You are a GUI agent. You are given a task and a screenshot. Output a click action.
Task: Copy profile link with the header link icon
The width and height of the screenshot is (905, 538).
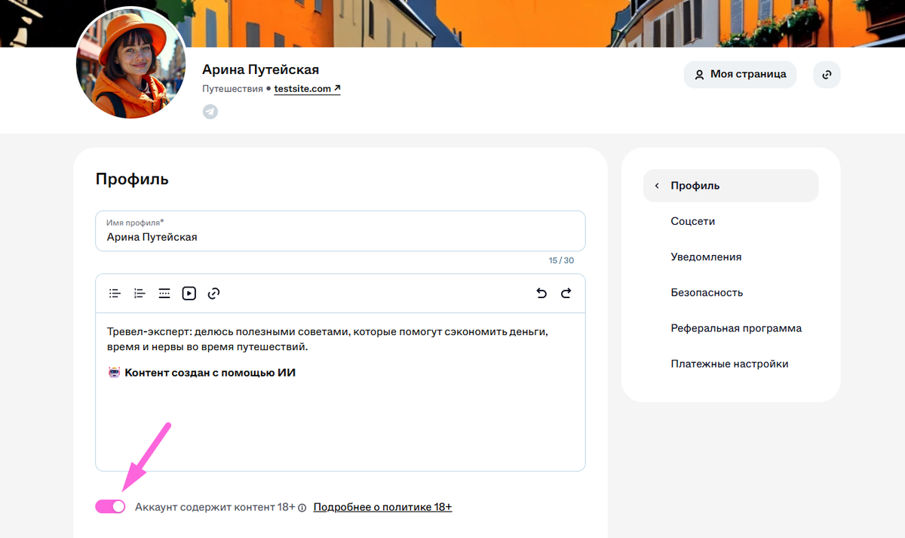click(x=827, y=75)
